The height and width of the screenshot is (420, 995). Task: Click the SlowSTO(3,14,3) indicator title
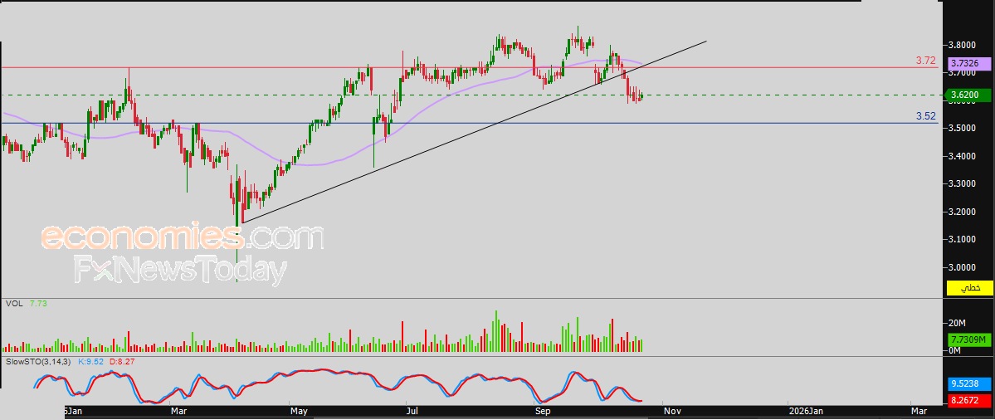click(x=39, y=362)
